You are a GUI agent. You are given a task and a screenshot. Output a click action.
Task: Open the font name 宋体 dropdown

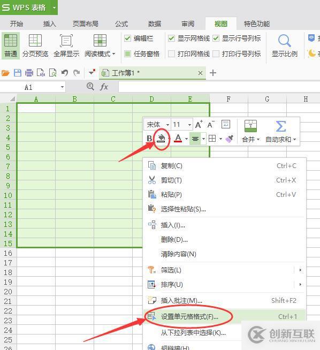[167, 125]
